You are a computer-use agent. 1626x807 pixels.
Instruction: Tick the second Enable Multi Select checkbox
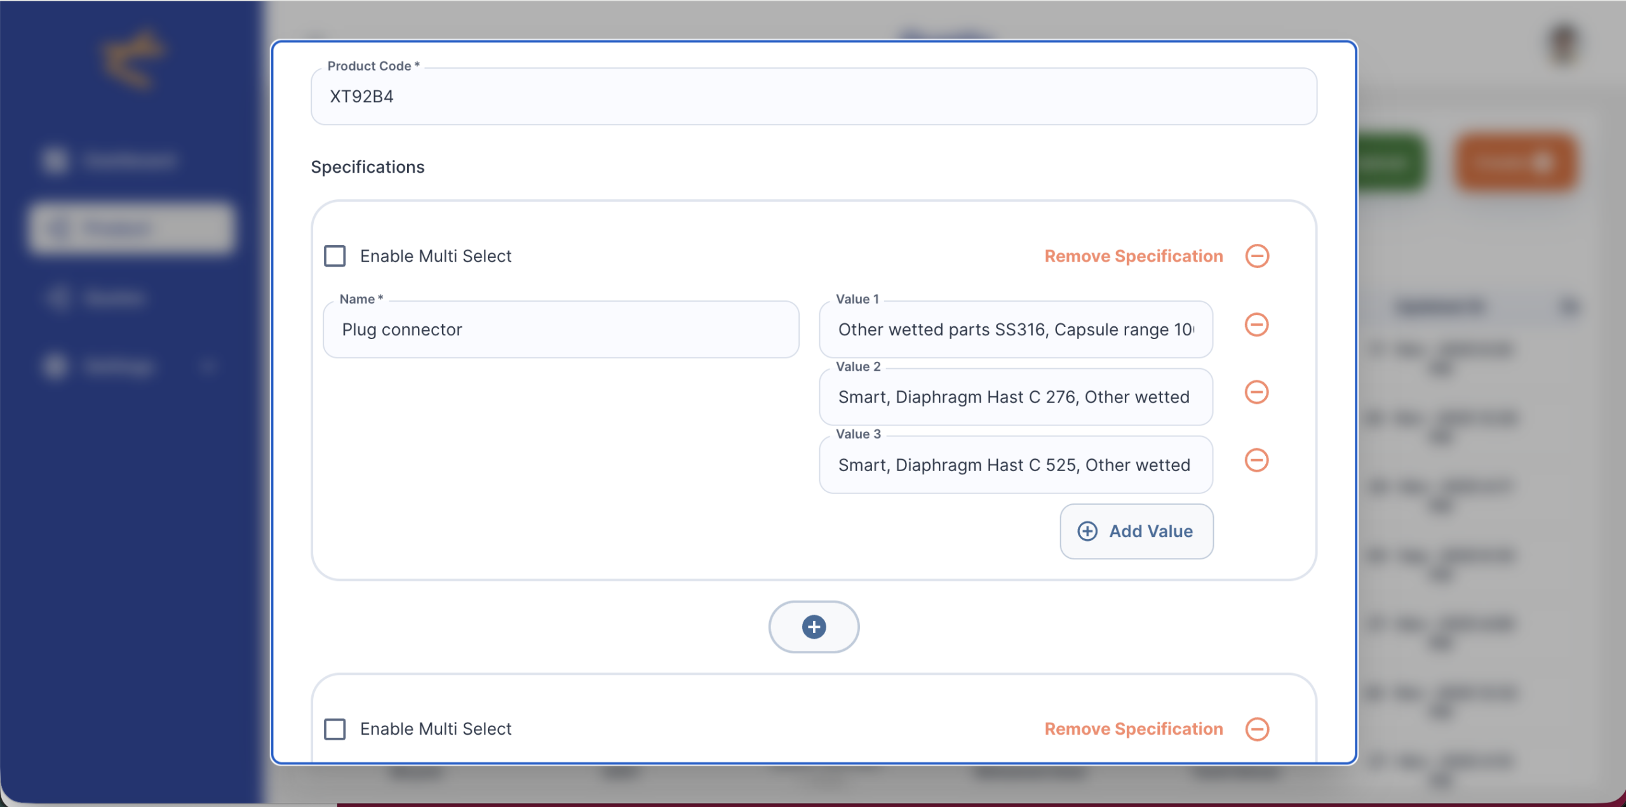pyautogui.click(x=335, y=729)
